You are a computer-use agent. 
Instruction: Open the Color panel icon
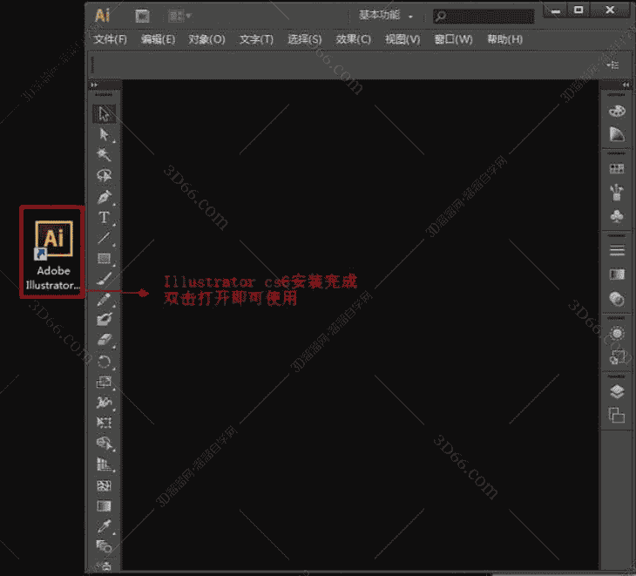[617, 111]
